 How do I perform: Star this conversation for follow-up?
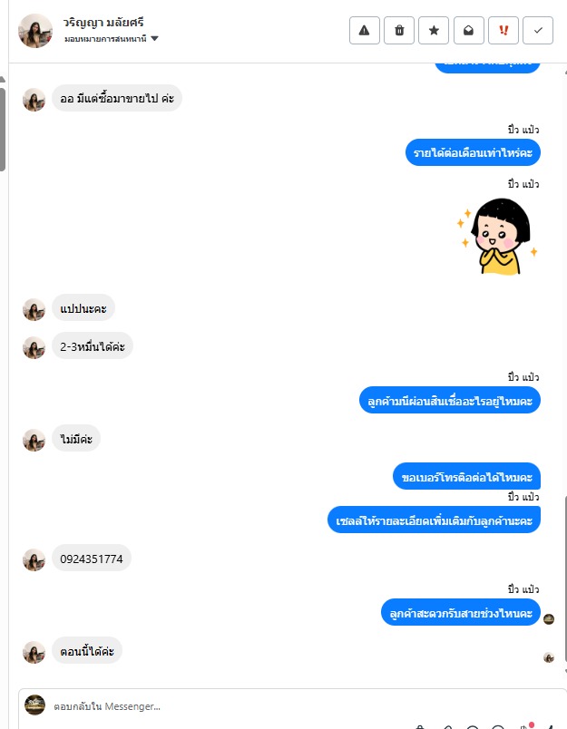[434, 31]
